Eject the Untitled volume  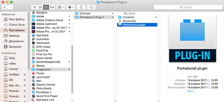pos(25,74)
